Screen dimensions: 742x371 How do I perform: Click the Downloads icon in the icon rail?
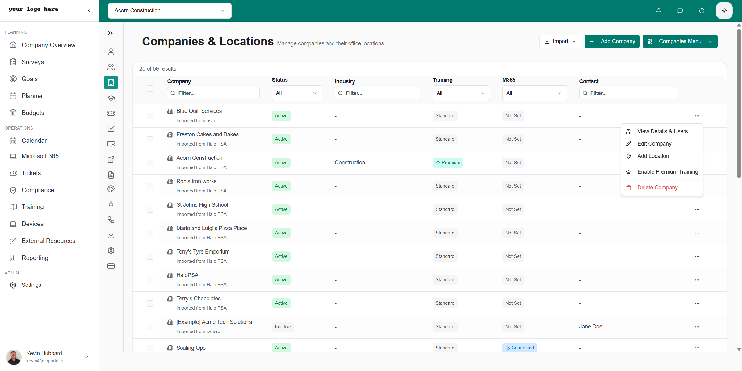click(111, 235)
